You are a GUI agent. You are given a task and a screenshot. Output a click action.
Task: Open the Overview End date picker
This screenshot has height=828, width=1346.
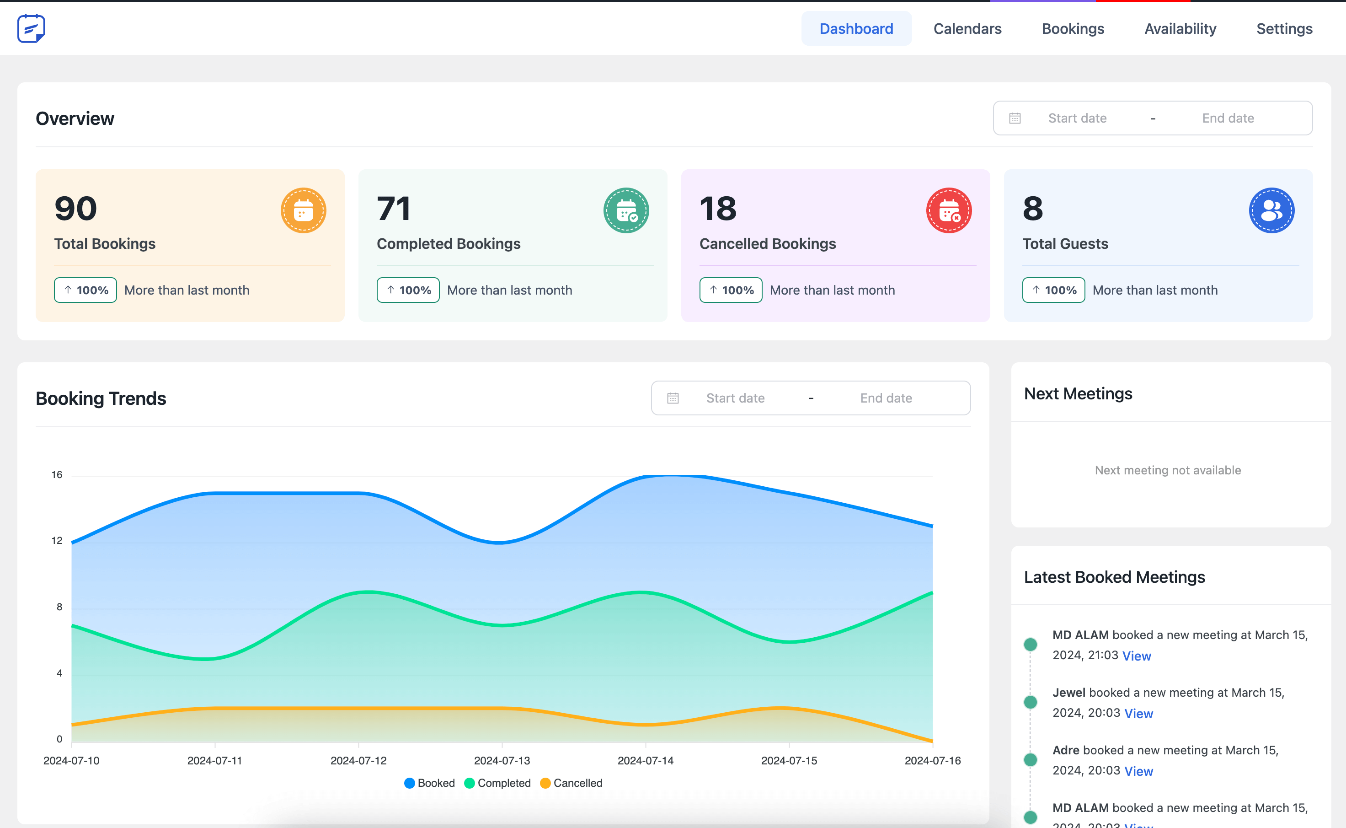pos(1228,118)
